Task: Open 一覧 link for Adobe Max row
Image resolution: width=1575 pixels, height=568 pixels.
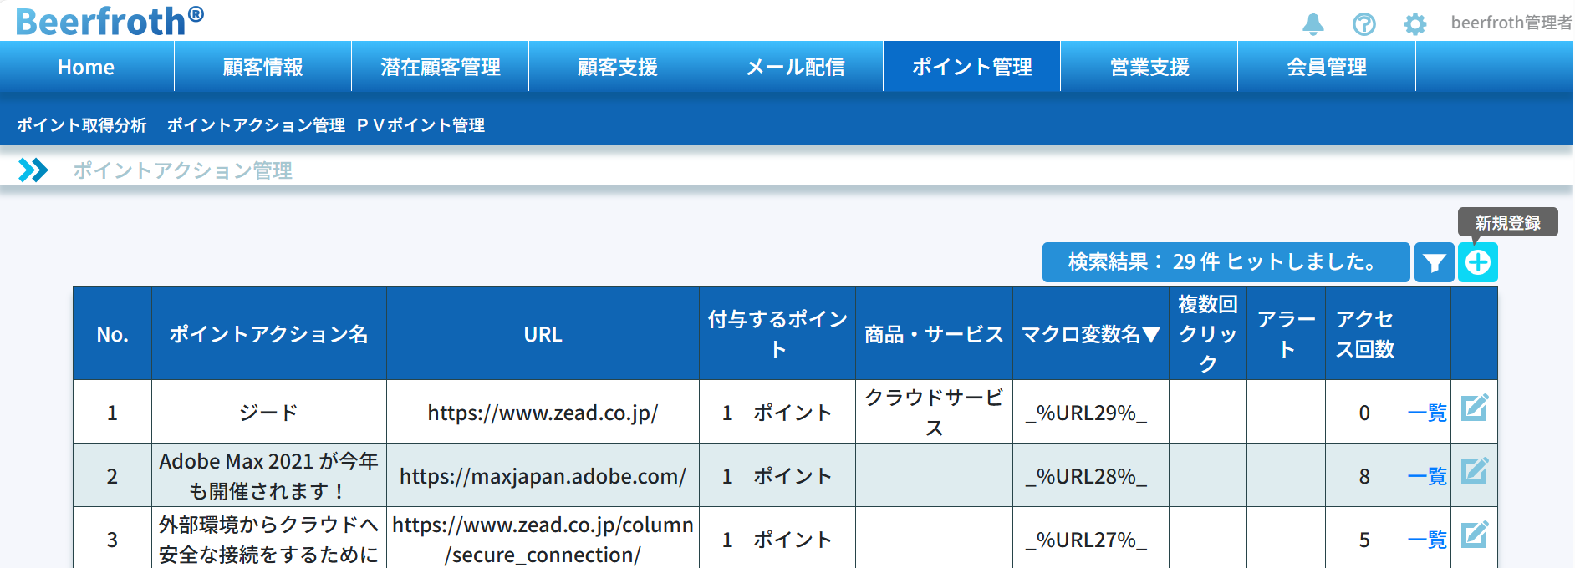Action: [x=1426, y=476]
